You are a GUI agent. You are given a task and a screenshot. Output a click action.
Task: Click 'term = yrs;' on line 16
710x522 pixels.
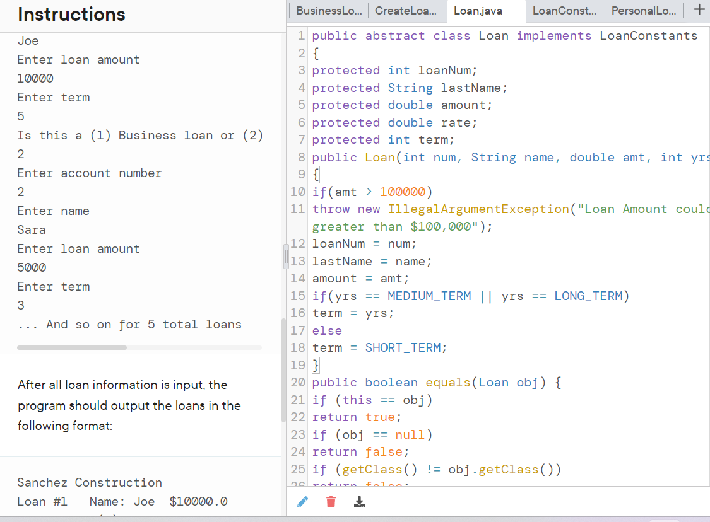[353, 313]
